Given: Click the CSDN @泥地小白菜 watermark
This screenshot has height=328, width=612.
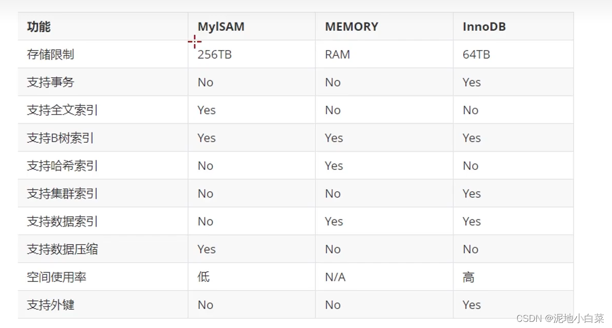Looking at the screenshot, I should [x=560, y=318].
